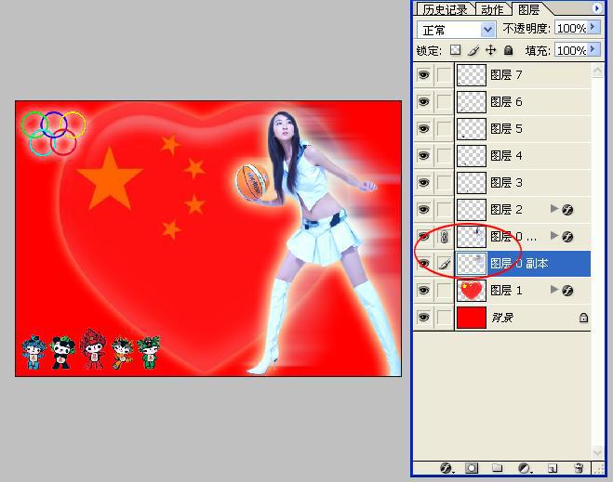Viewport: 613px width, 482px height.
Task: Hide 图层 5 with its eye icon
Action: [x=424, y=129]
